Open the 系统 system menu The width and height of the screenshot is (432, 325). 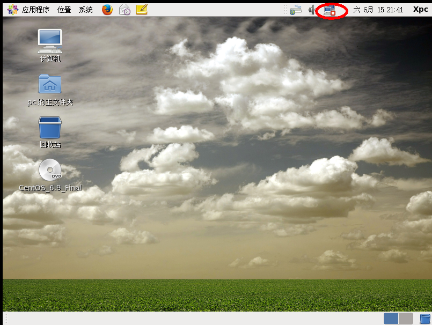(86, 10)
